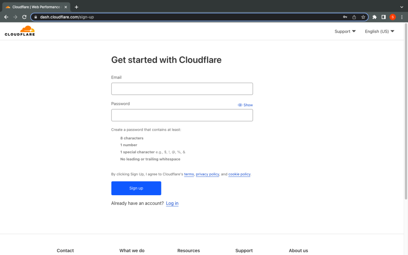
Task: Open the Chrome profile avatar
Action: [392, 17]
